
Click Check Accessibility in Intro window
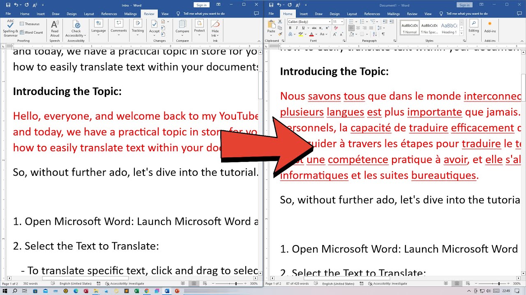pos(76,28)
